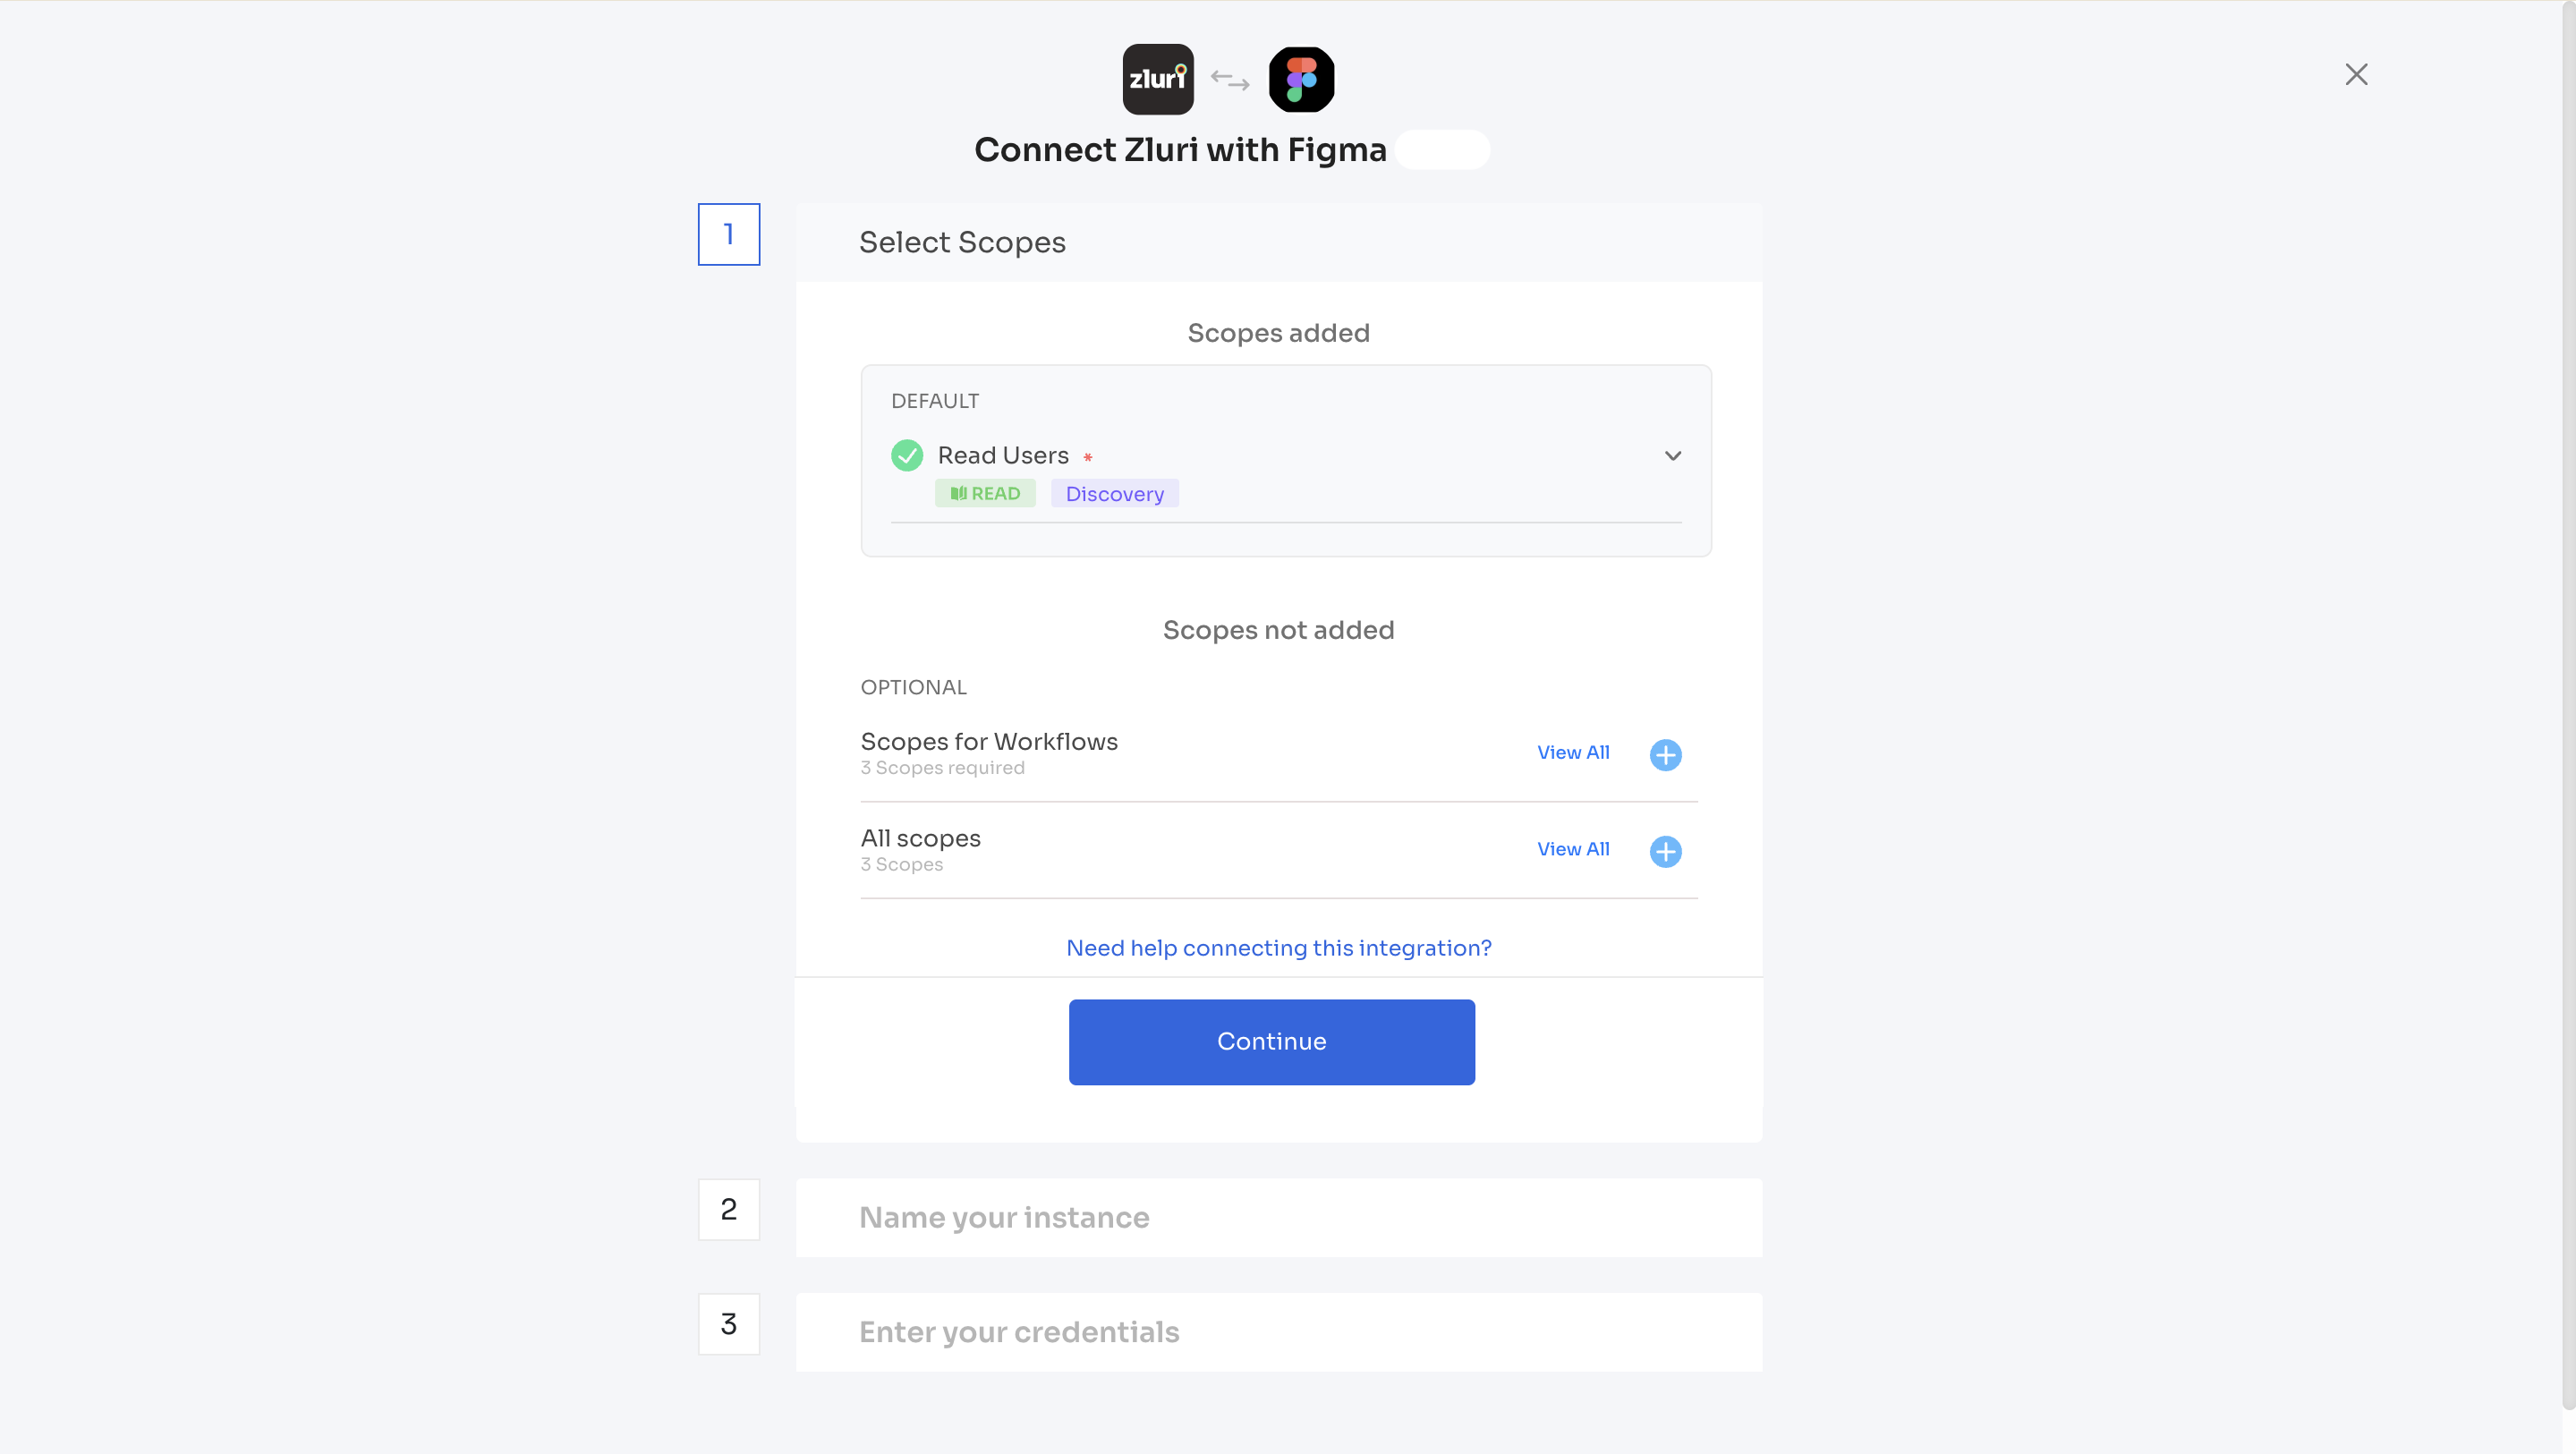This screenshot has height=1454, width=2576.
Task: Toggle the switch next to the Connect heading
Action: (1442, 149)
